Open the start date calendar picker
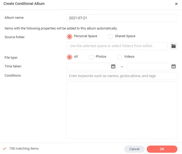This screenshot has width=182, height=154. pyautogui.click(x=113, y=67)
